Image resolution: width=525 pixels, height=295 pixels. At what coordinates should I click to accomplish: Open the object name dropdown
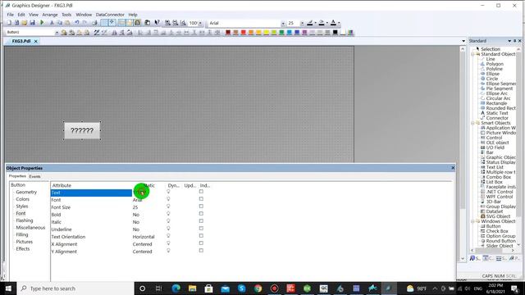click(57, 33)
